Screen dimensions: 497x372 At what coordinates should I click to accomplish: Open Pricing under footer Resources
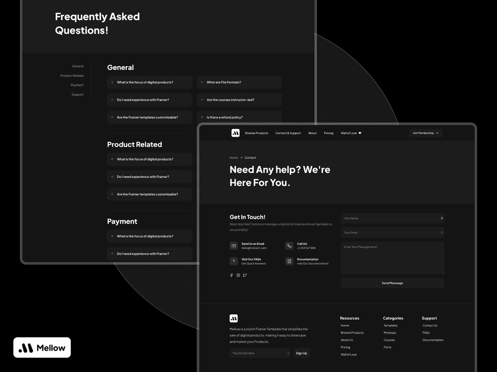click(x=345, y=347)
